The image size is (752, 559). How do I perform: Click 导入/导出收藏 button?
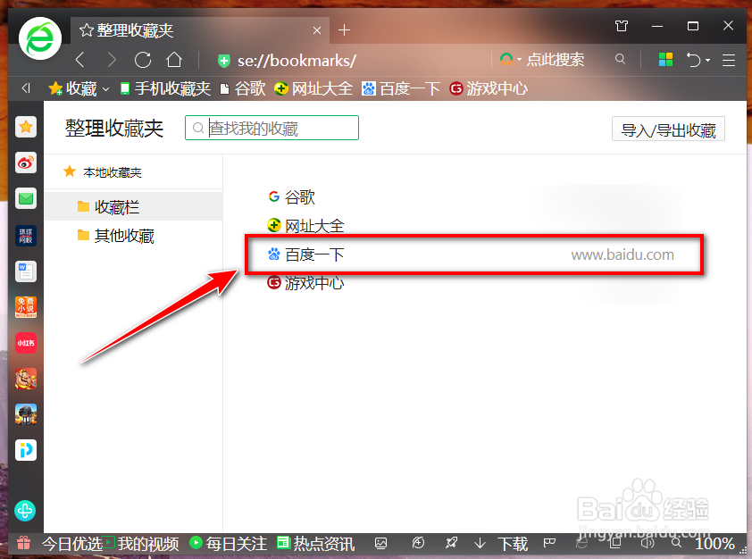[668, 129]
